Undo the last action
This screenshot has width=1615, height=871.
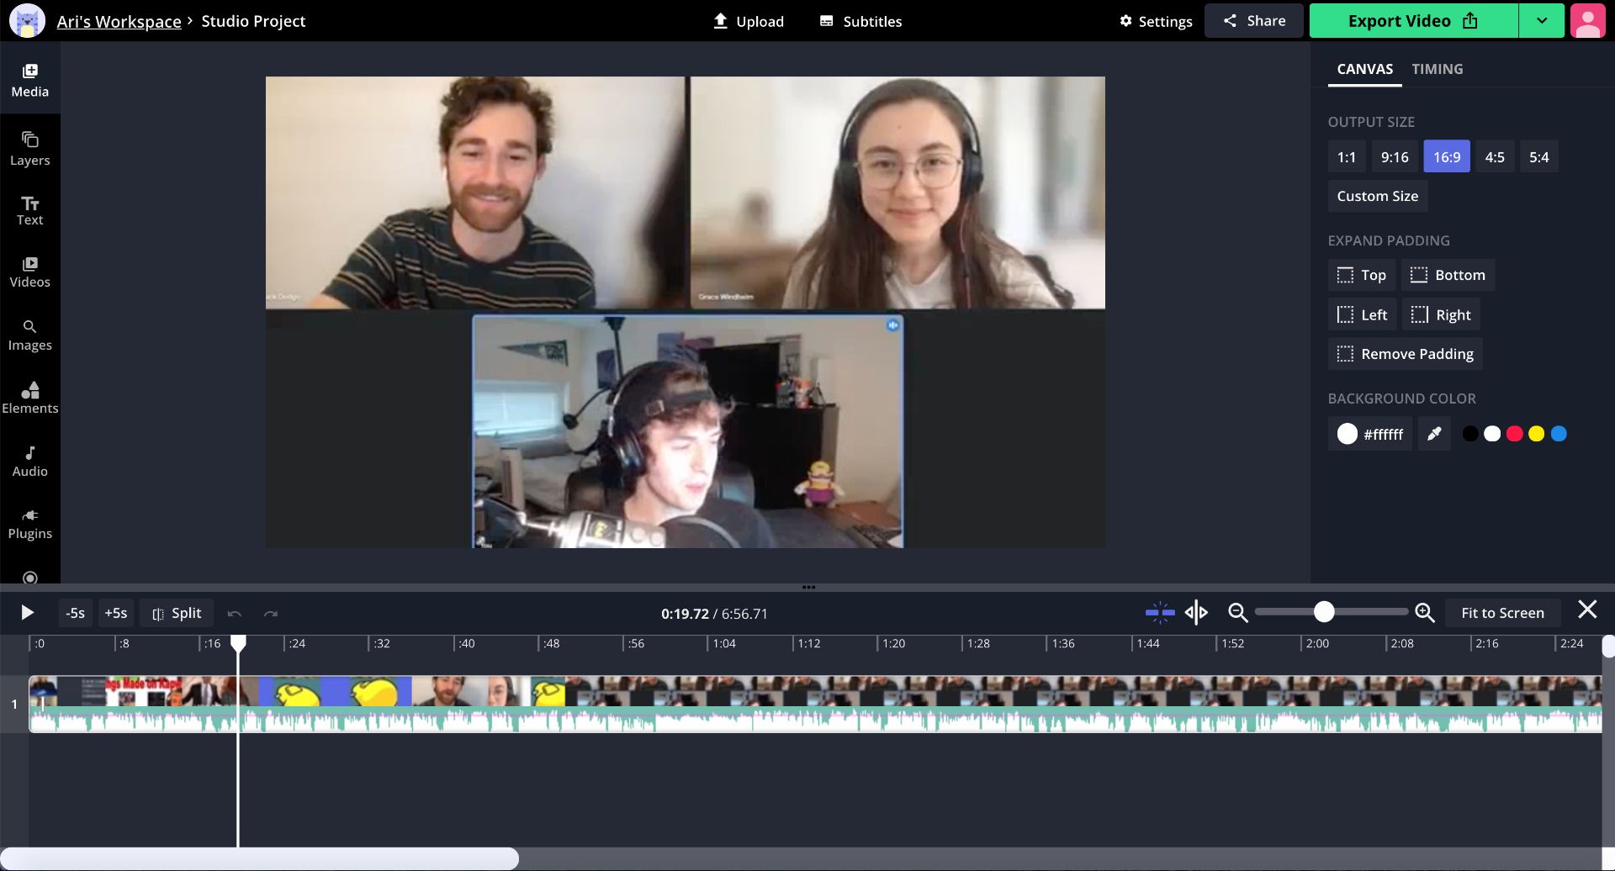[x=235, y=614]
